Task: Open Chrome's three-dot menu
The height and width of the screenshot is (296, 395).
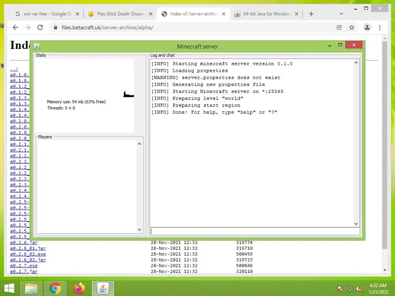Action: (x=380, y=27)
